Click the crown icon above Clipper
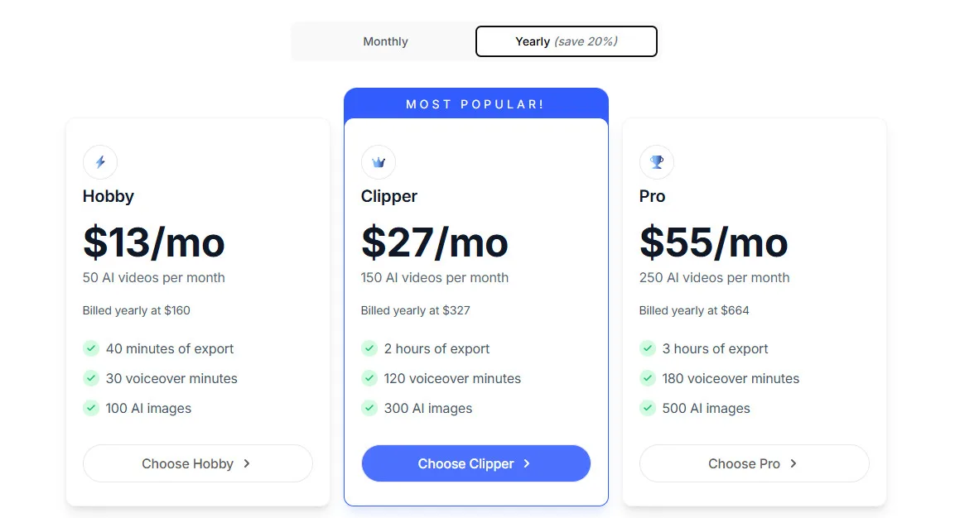Viewport: 955px width, 518px height. pyautogui.click(x=379, y=162)
